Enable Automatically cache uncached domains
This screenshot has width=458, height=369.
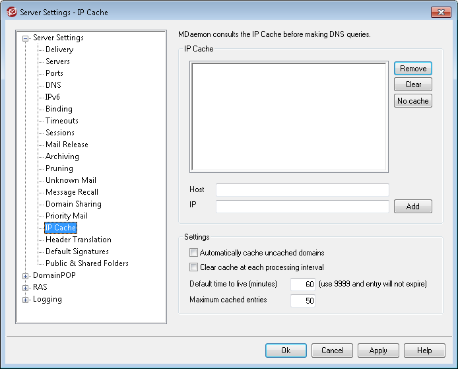click(x=193, y=253)
